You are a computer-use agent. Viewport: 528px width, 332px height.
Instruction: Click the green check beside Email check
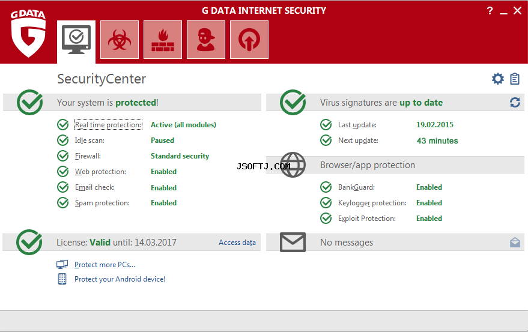pos(63,187)
